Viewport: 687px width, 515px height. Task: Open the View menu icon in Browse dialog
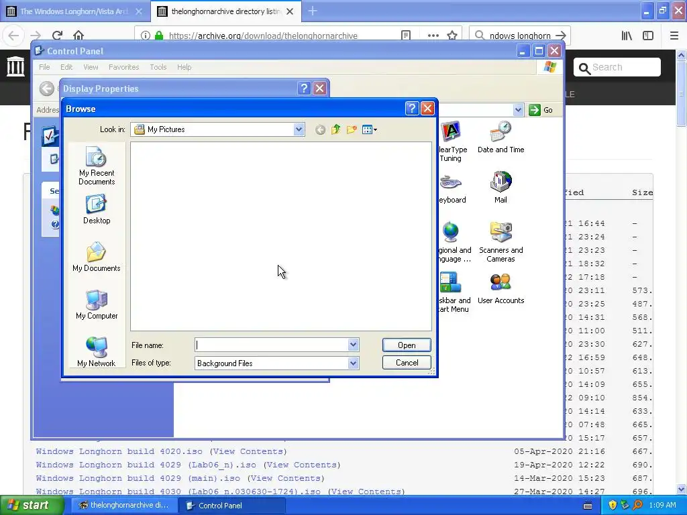pos(370,129)
